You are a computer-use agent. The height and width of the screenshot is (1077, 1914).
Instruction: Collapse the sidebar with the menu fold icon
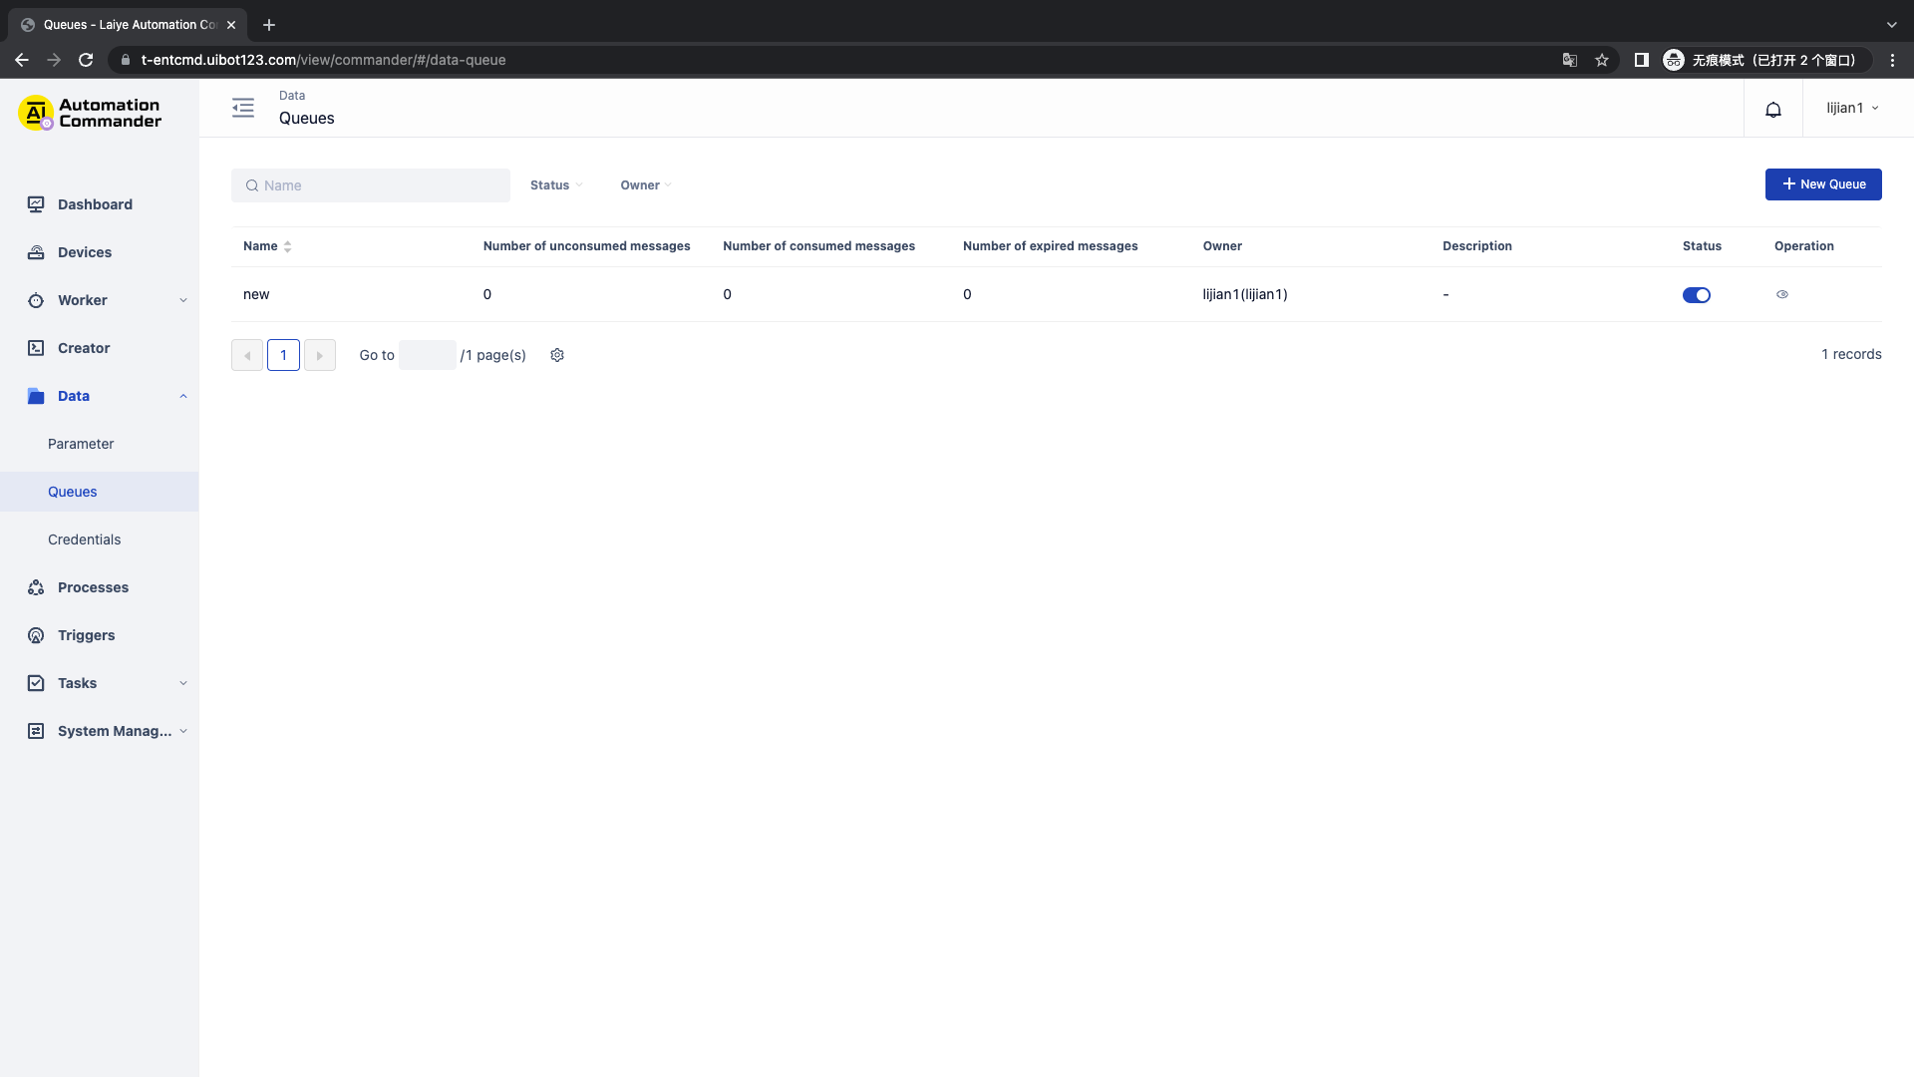243,108
